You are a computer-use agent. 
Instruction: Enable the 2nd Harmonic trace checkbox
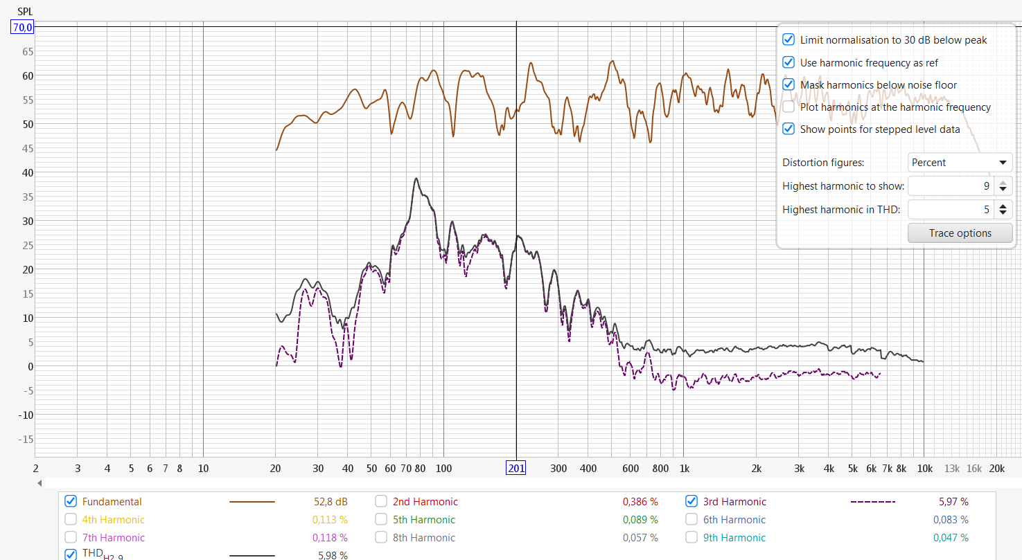pos(381,501)
